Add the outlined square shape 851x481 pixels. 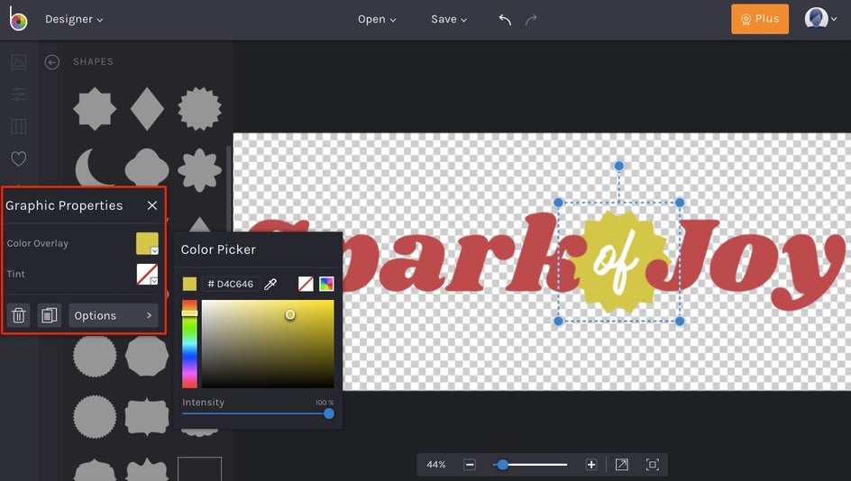(x=200, y=468)
